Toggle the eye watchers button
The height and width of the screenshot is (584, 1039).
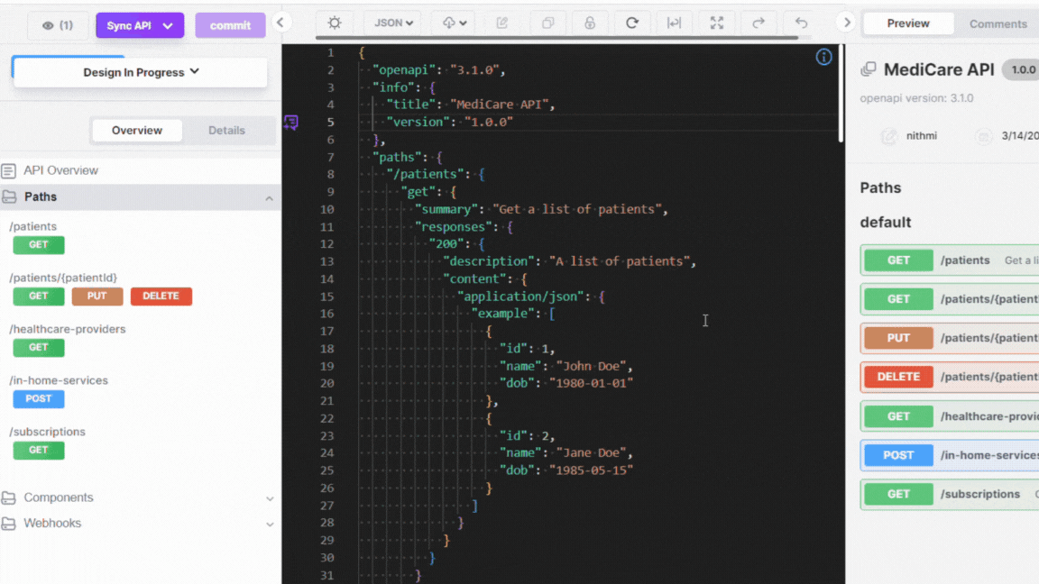[x=58, y=26]
